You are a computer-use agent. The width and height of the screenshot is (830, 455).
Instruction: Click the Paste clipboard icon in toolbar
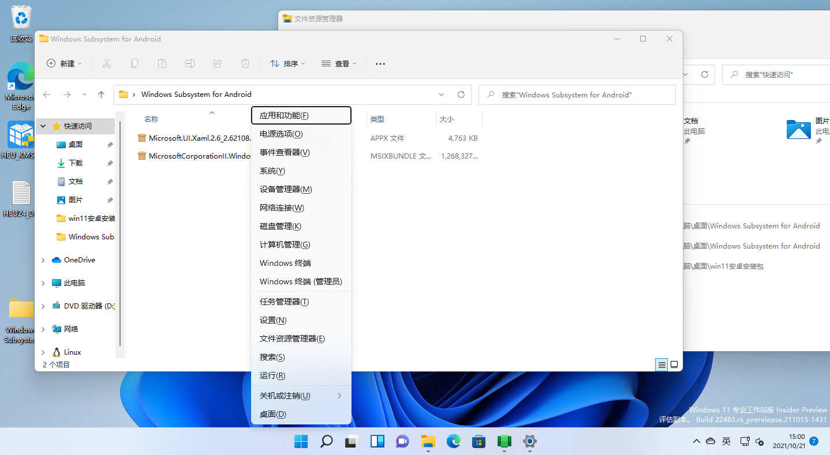point(162,63)
